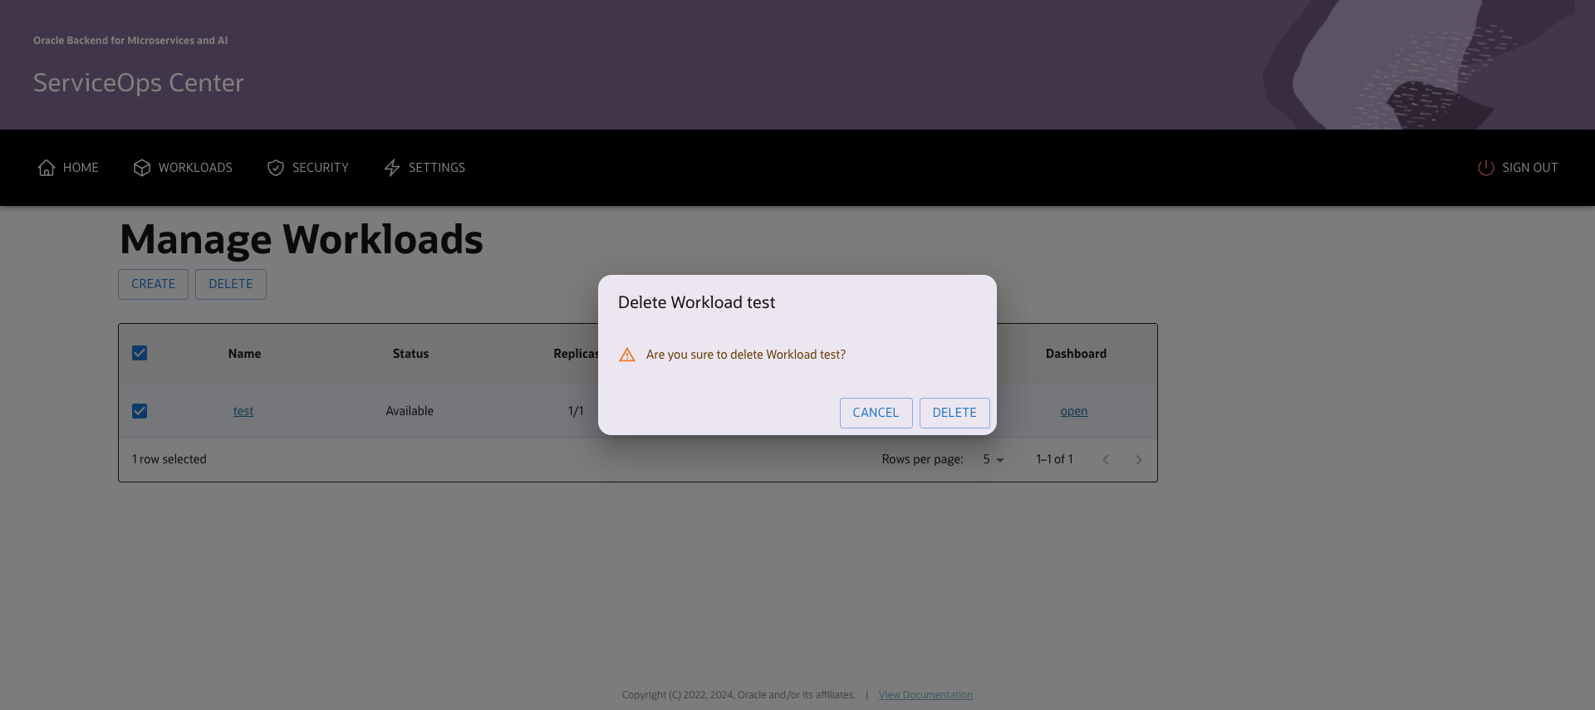Click the Settings lightning bolt icon
This screenshot has width=1595, height=710.
click(392, 168)
